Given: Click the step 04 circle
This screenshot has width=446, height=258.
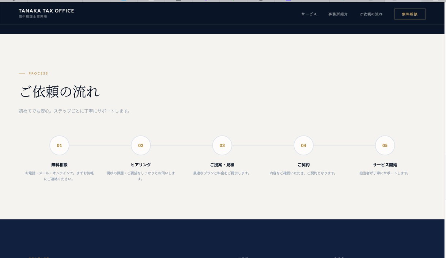Looking at the screenshot, I should coord(303,145).
